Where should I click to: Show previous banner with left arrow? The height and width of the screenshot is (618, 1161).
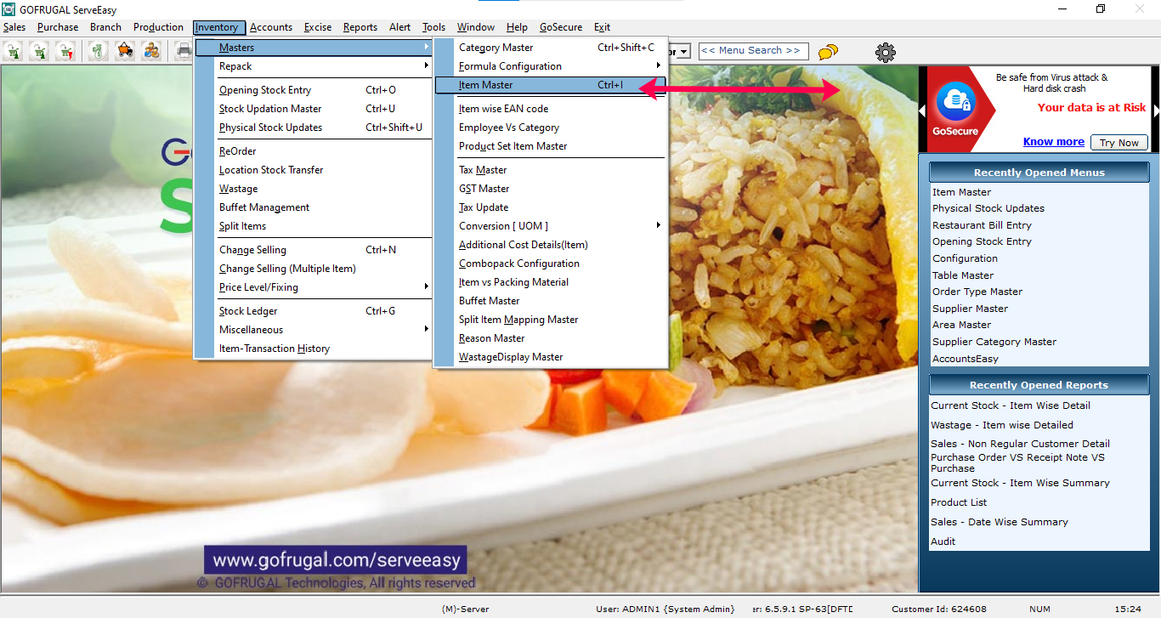922,110
